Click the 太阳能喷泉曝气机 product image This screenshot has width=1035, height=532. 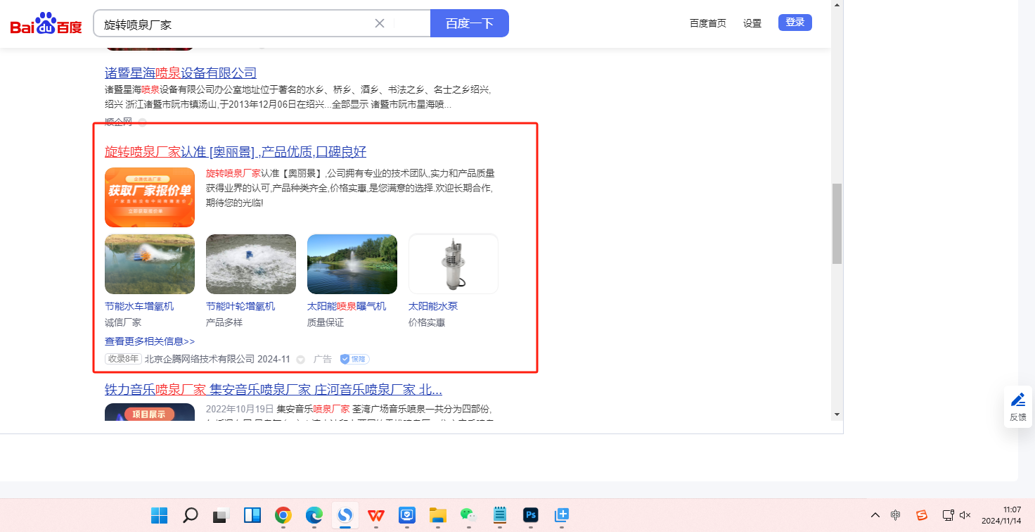tap(352, 264)
